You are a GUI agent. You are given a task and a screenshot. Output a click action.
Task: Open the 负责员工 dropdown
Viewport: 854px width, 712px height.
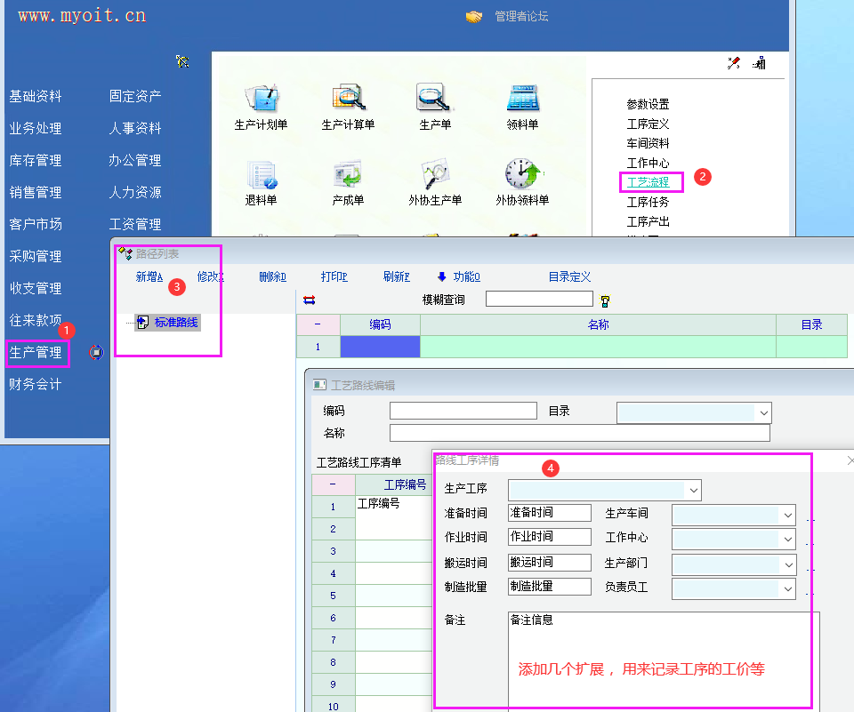tap(786, 588)
